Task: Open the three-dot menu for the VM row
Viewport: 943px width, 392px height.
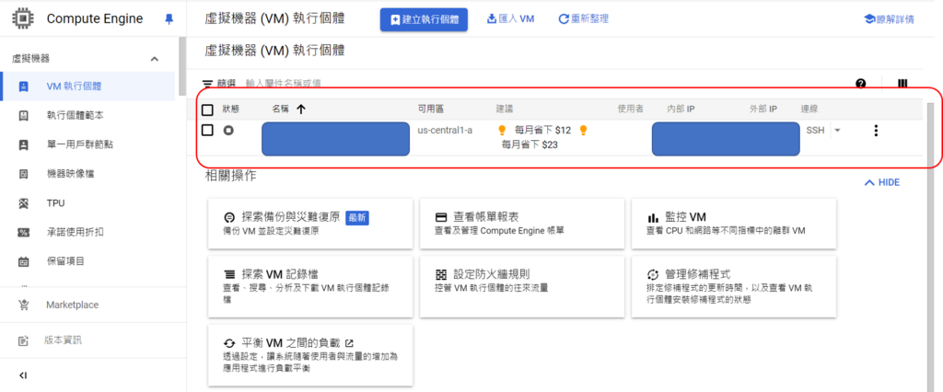Action: click(876, 131)
